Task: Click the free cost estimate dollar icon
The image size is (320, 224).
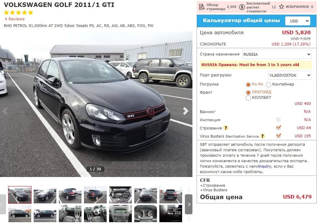Action: click(242, 7)
